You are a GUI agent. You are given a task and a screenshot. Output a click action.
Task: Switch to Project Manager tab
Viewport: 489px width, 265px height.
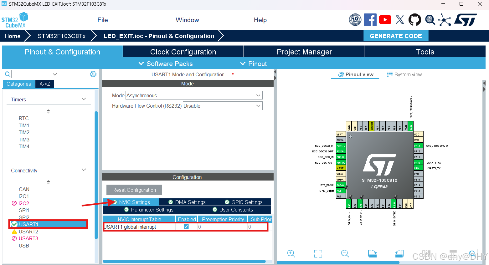tap(304, 52)
